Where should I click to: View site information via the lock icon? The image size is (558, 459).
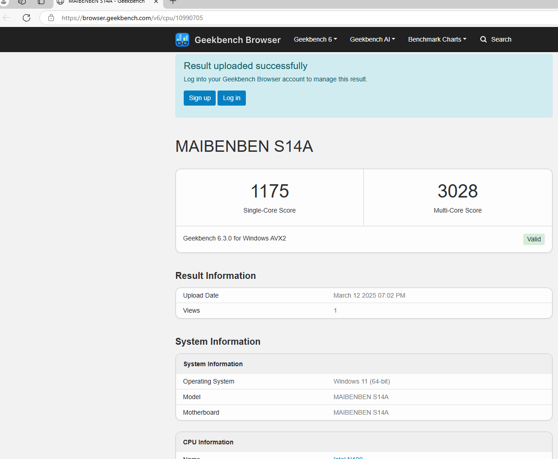click(x=51, y=18)
